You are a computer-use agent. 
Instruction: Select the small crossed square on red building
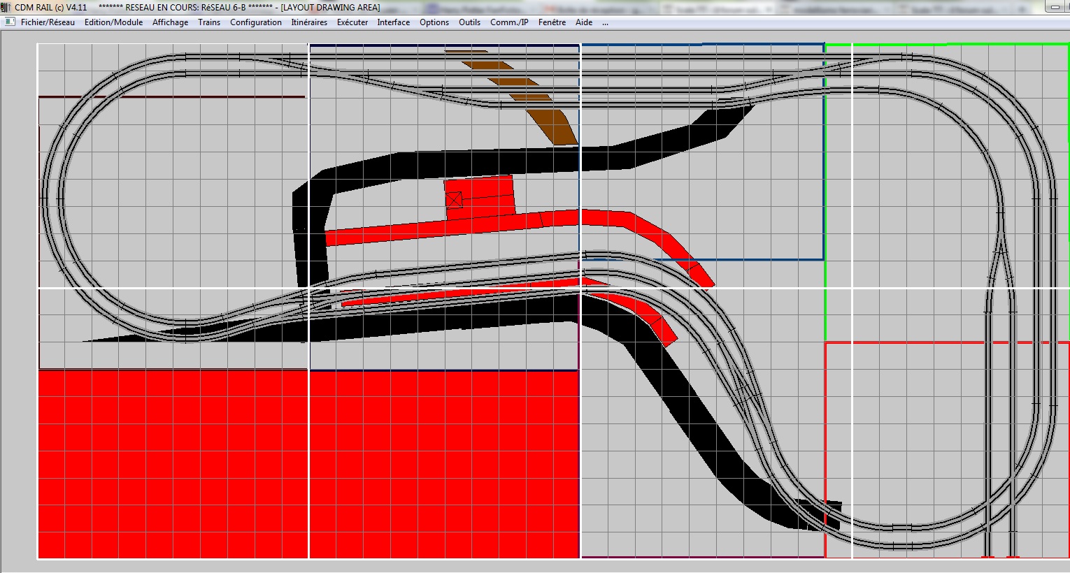click(454, 200)
